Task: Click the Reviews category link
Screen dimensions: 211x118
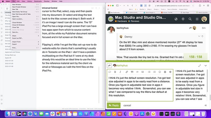Action: point(134,21)
